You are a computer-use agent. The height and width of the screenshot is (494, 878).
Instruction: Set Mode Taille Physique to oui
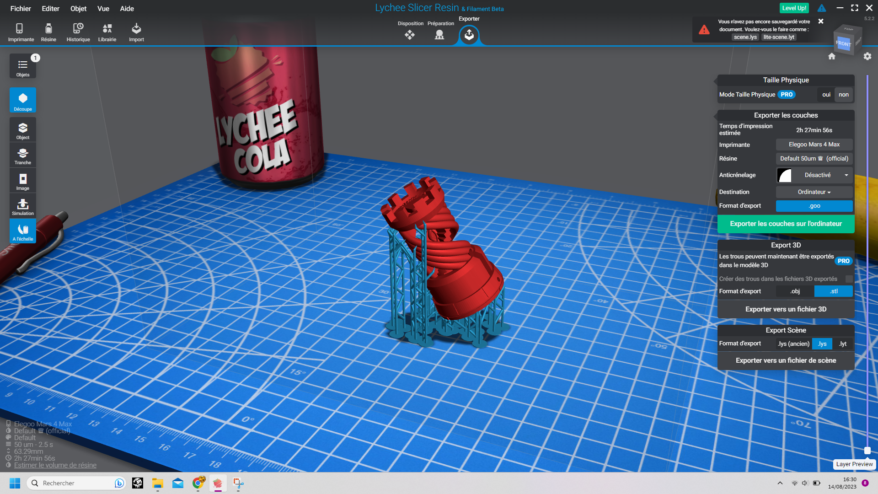826,95
